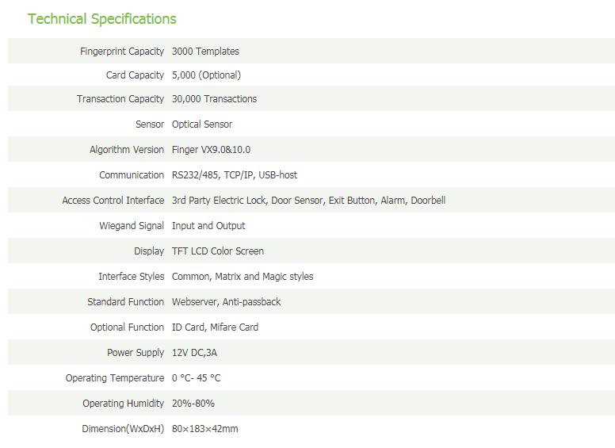Select the 20%-80% humidity value

193,404
